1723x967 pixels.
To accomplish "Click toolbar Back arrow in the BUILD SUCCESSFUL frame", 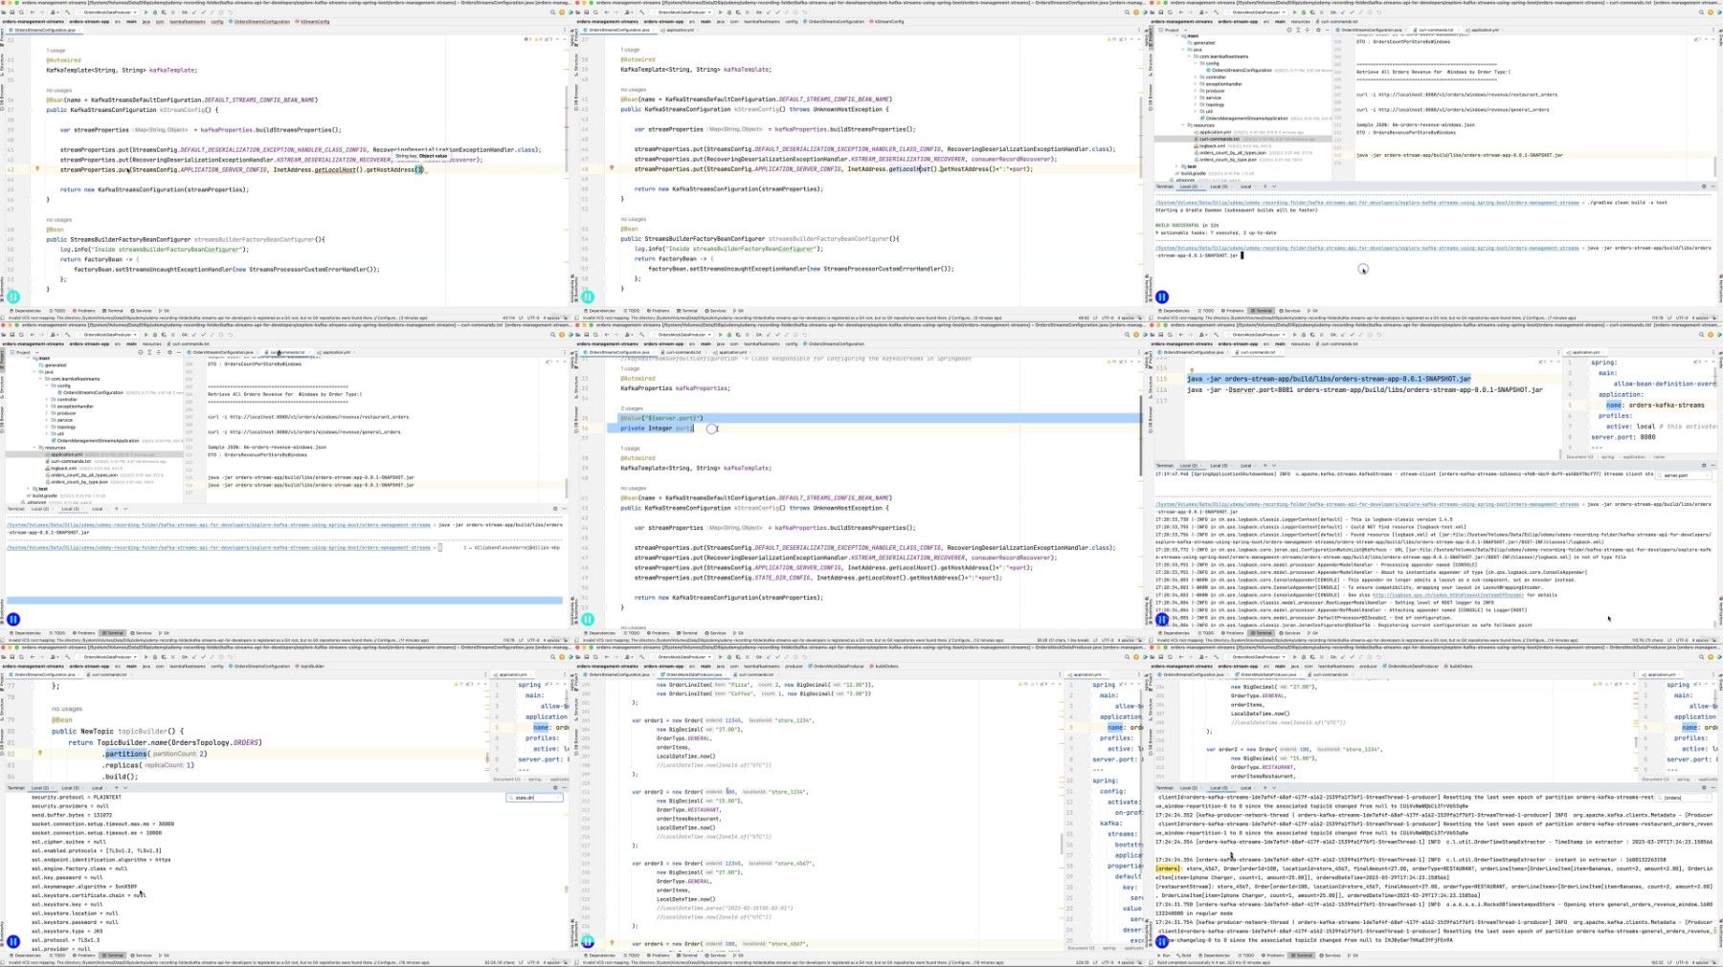I will 1181,12.
